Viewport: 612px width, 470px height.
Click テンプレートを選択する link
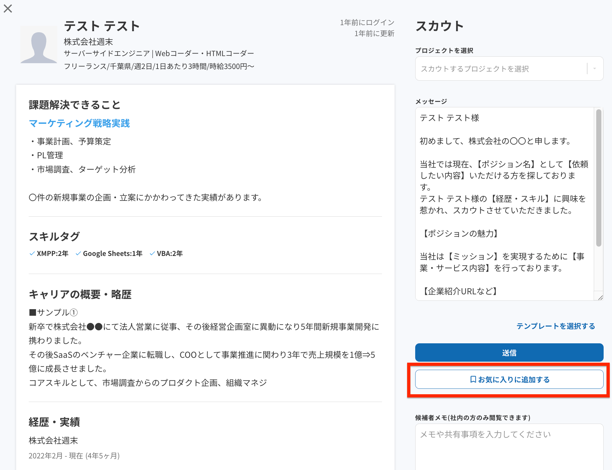tap(556, 326)
